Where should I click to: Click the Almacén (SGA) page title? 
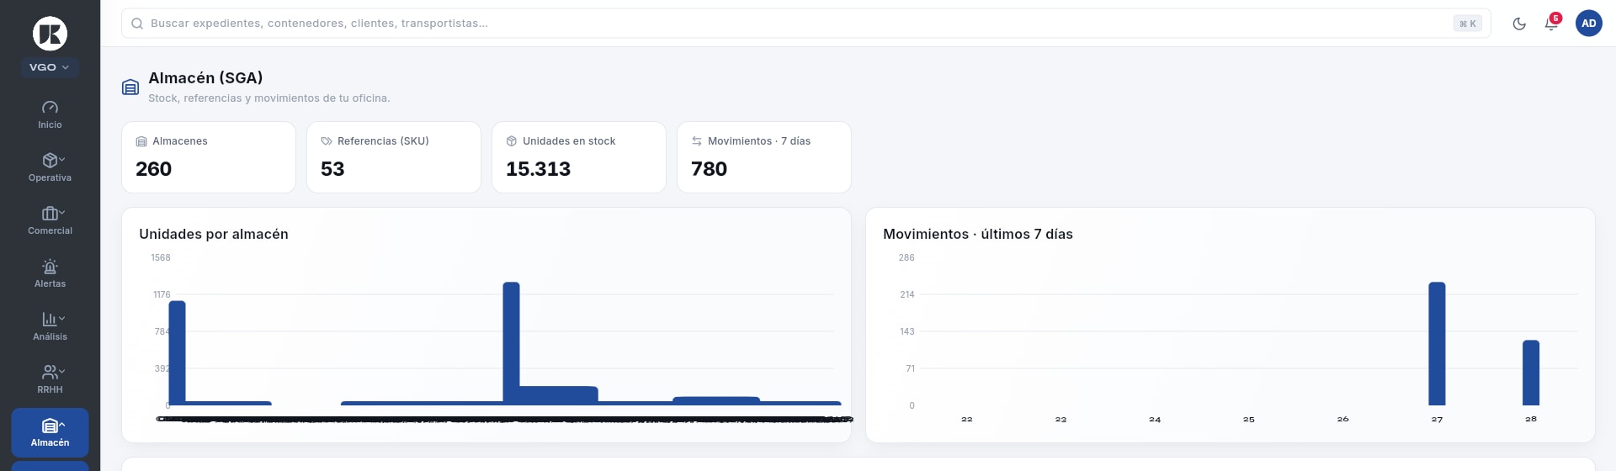(205, 77)
